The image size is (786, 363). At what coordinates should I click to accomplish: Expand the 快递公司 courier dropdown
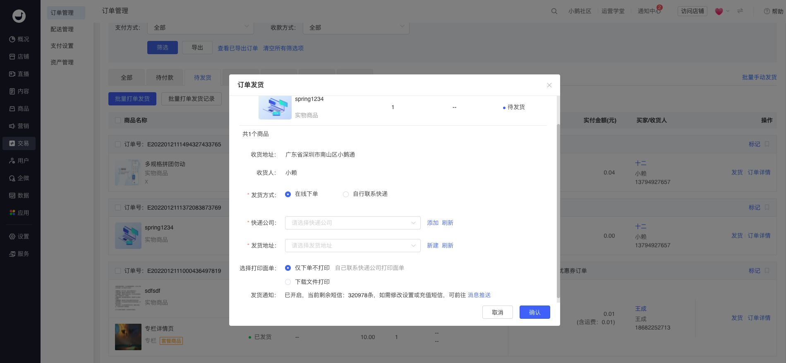click(352, 223)
